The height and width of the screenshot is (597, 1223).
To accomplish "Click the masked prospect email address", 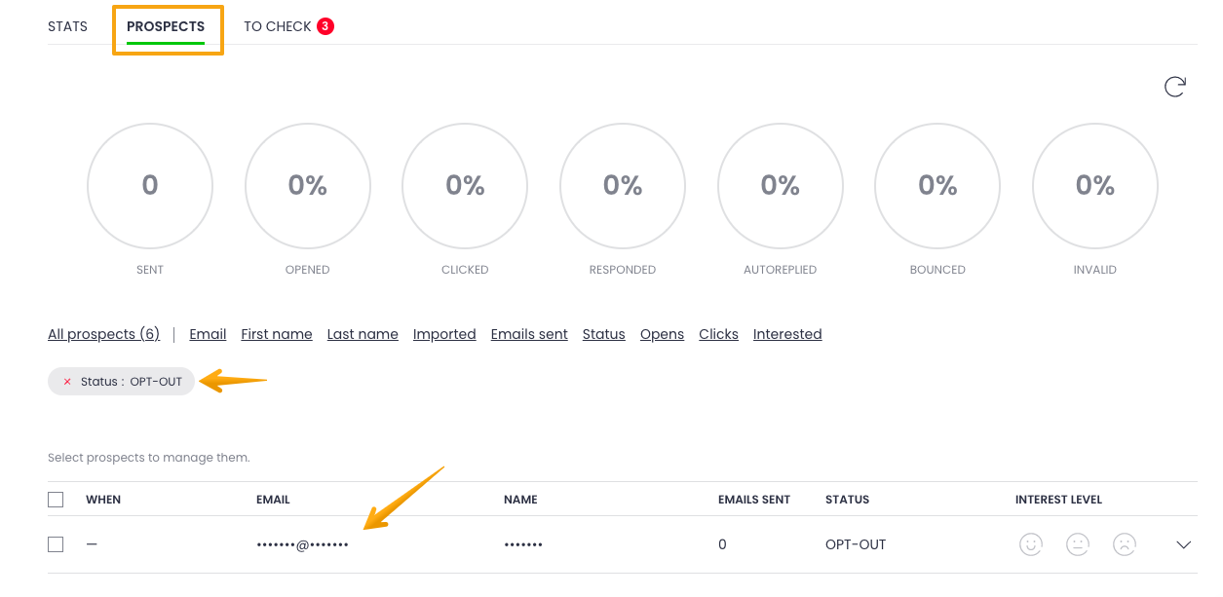I will click(302, 544).
